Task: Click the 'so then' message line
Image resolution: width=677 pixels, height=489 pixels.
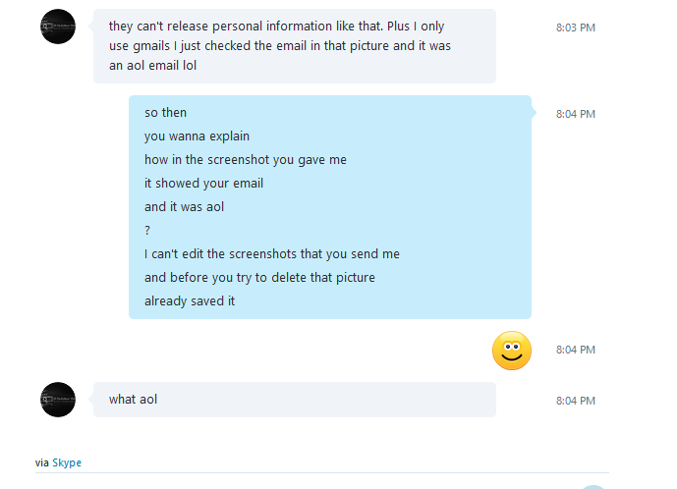Action: click(165, 113)
